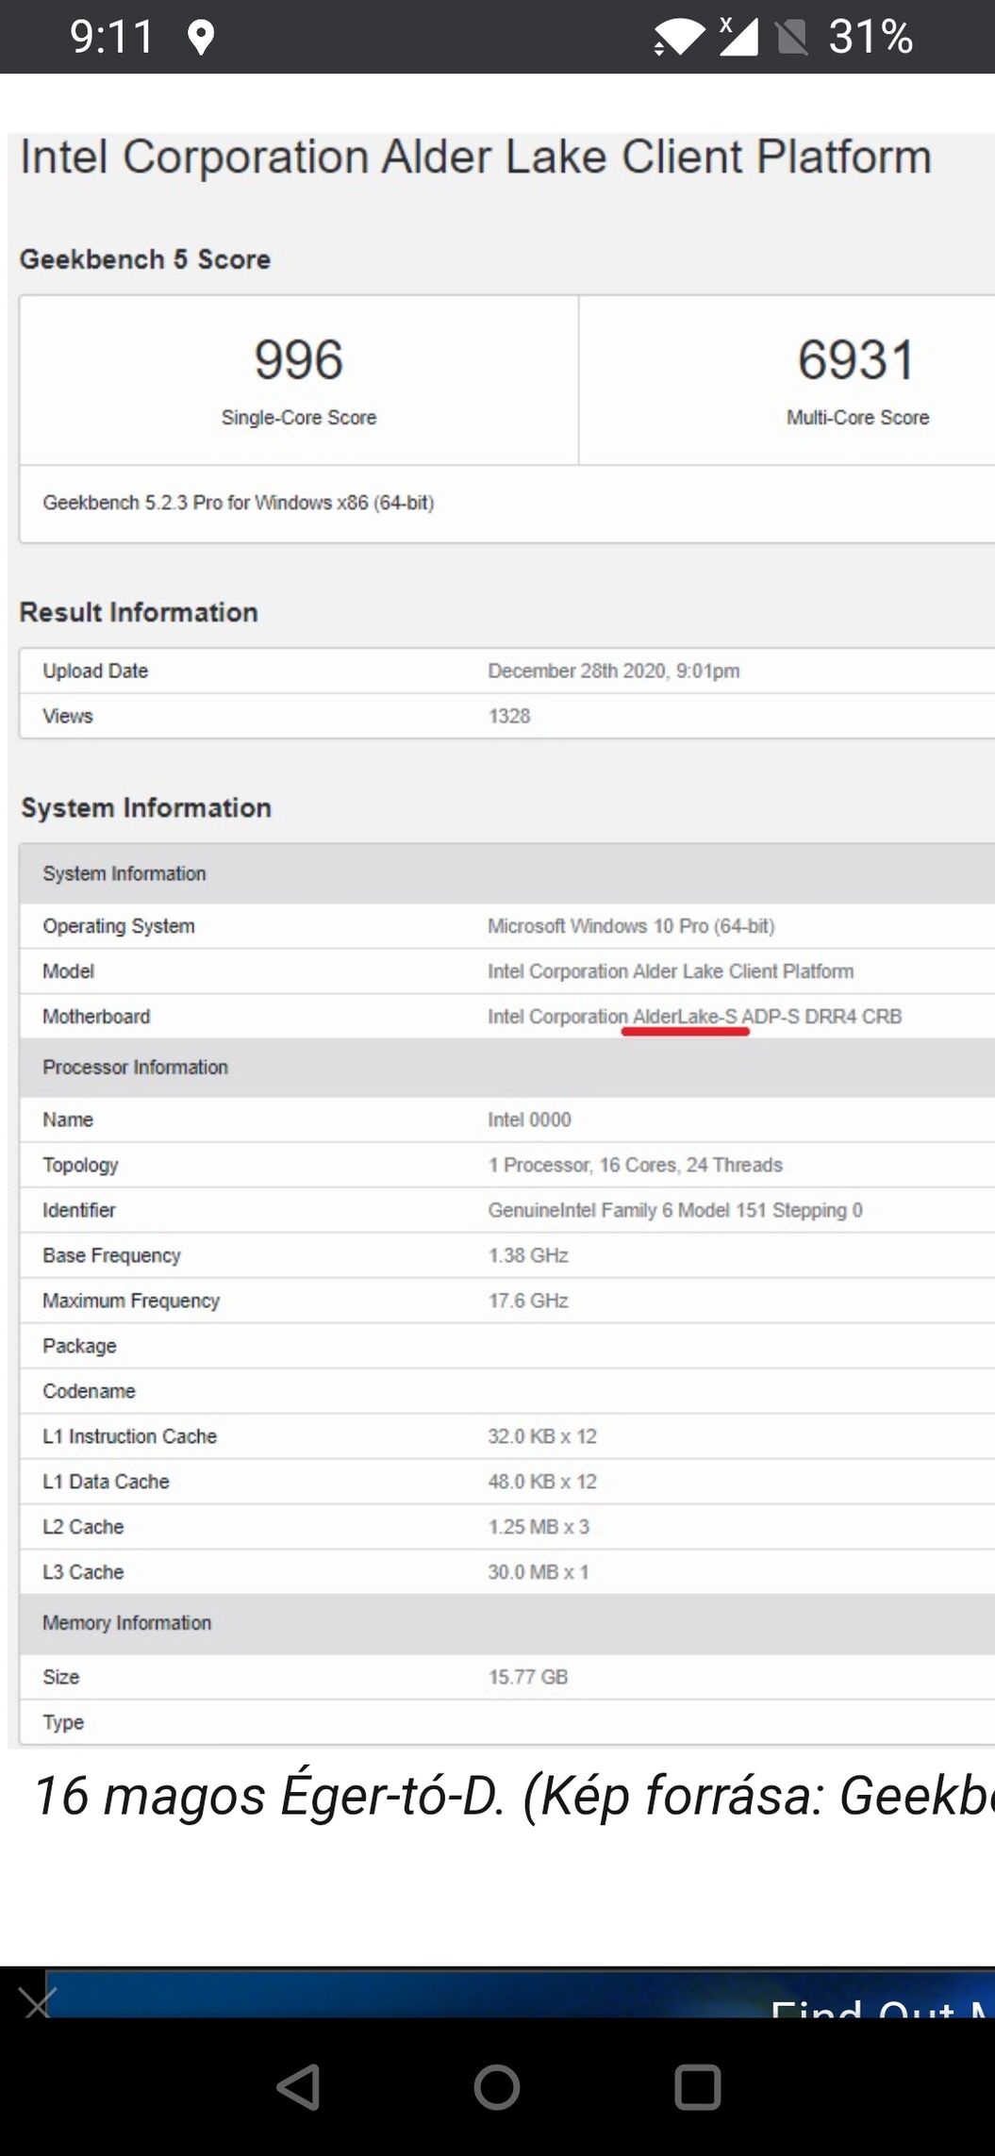Image resolution: width=995 pixels, height=2156 pixels.
Task: Tap L3 cache value 30.0 MB x 1
Action: (539, 1572)
